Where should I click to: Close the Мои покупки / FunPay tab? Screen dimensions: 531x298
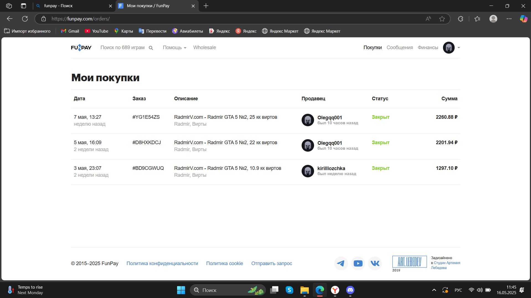193,6
